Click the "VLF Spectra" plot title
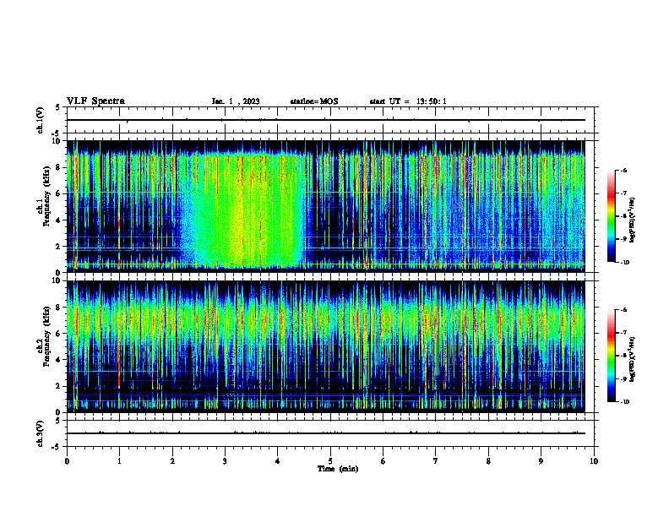669x517 pixels. [x=96, y=101]
